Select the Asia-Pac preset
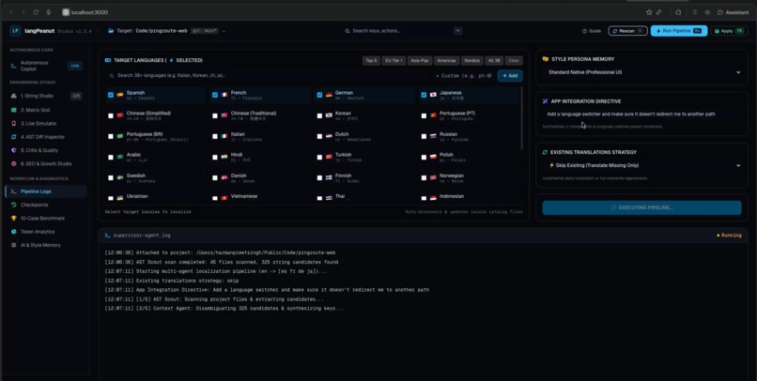The image size is (757, 381). (420, 61)
